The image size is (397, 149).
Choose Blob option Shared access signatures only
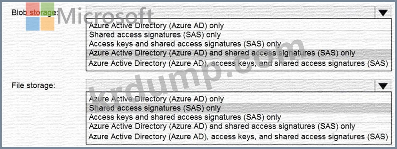[x=155, y=34]
